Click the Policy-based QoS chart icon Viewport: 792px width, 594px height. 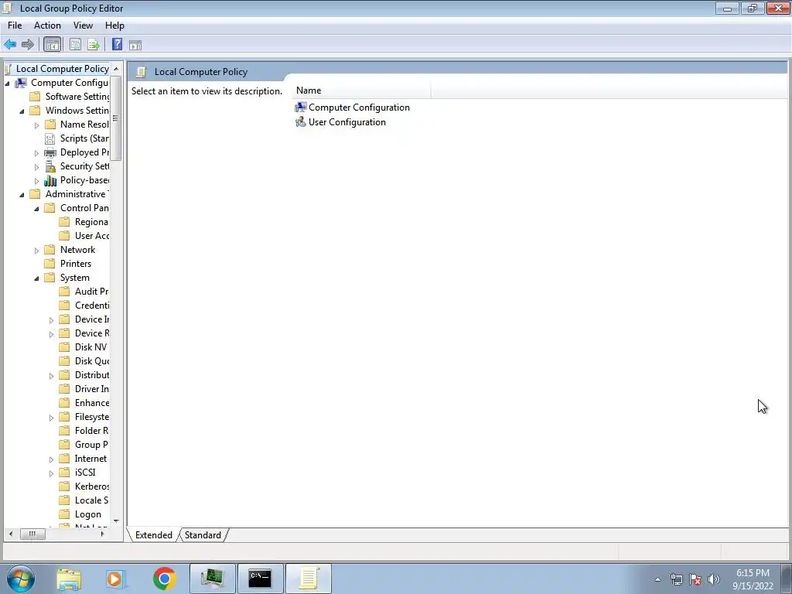click(x=50, y=180)
